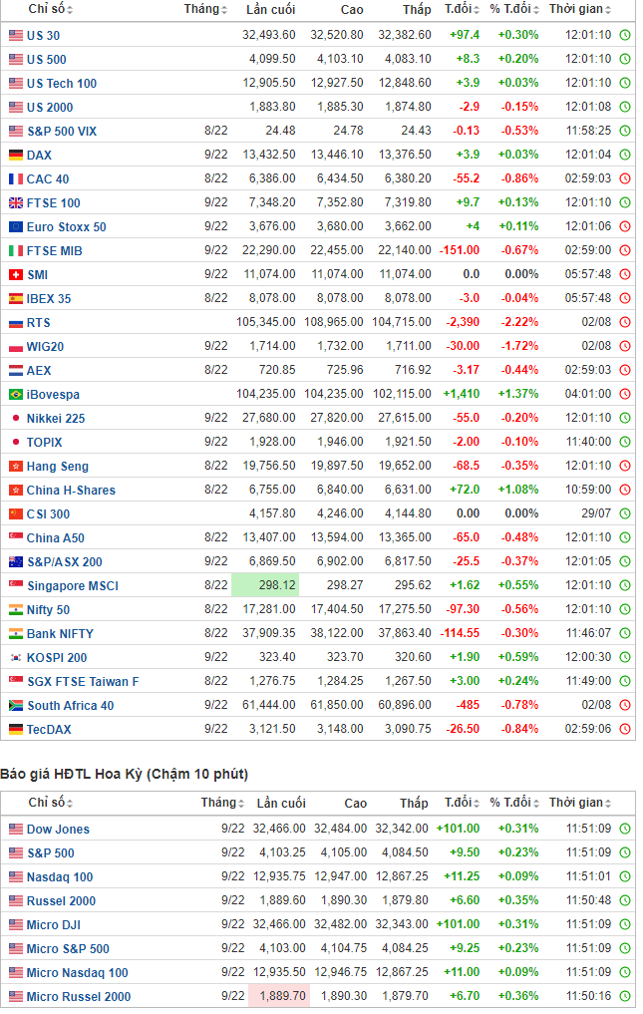The height and width of the screenshot is (1014, 643).
Task: Open the AEX index link
Action: [39, 371]
